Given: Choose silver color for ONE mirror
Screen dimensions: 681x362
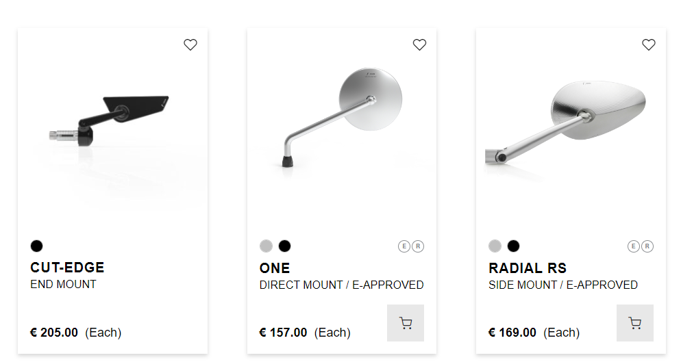Looking at the screenshot, I should 266,246.
